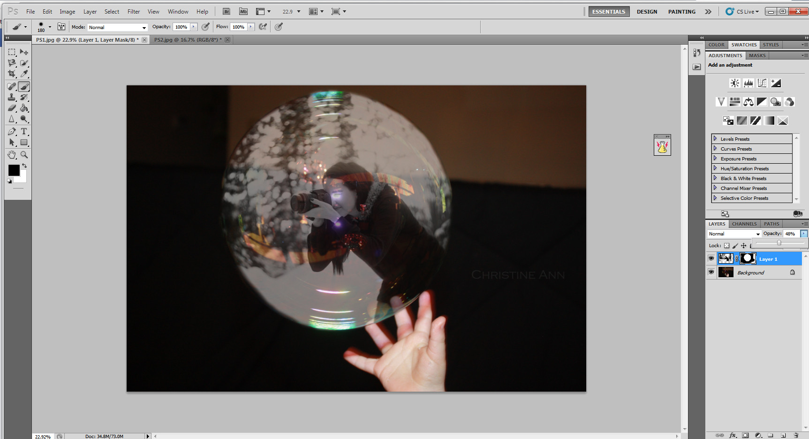The width and height of the screenshot is (809, 439).
Task: Hide the Background layer eye
Action: (711, 272)
